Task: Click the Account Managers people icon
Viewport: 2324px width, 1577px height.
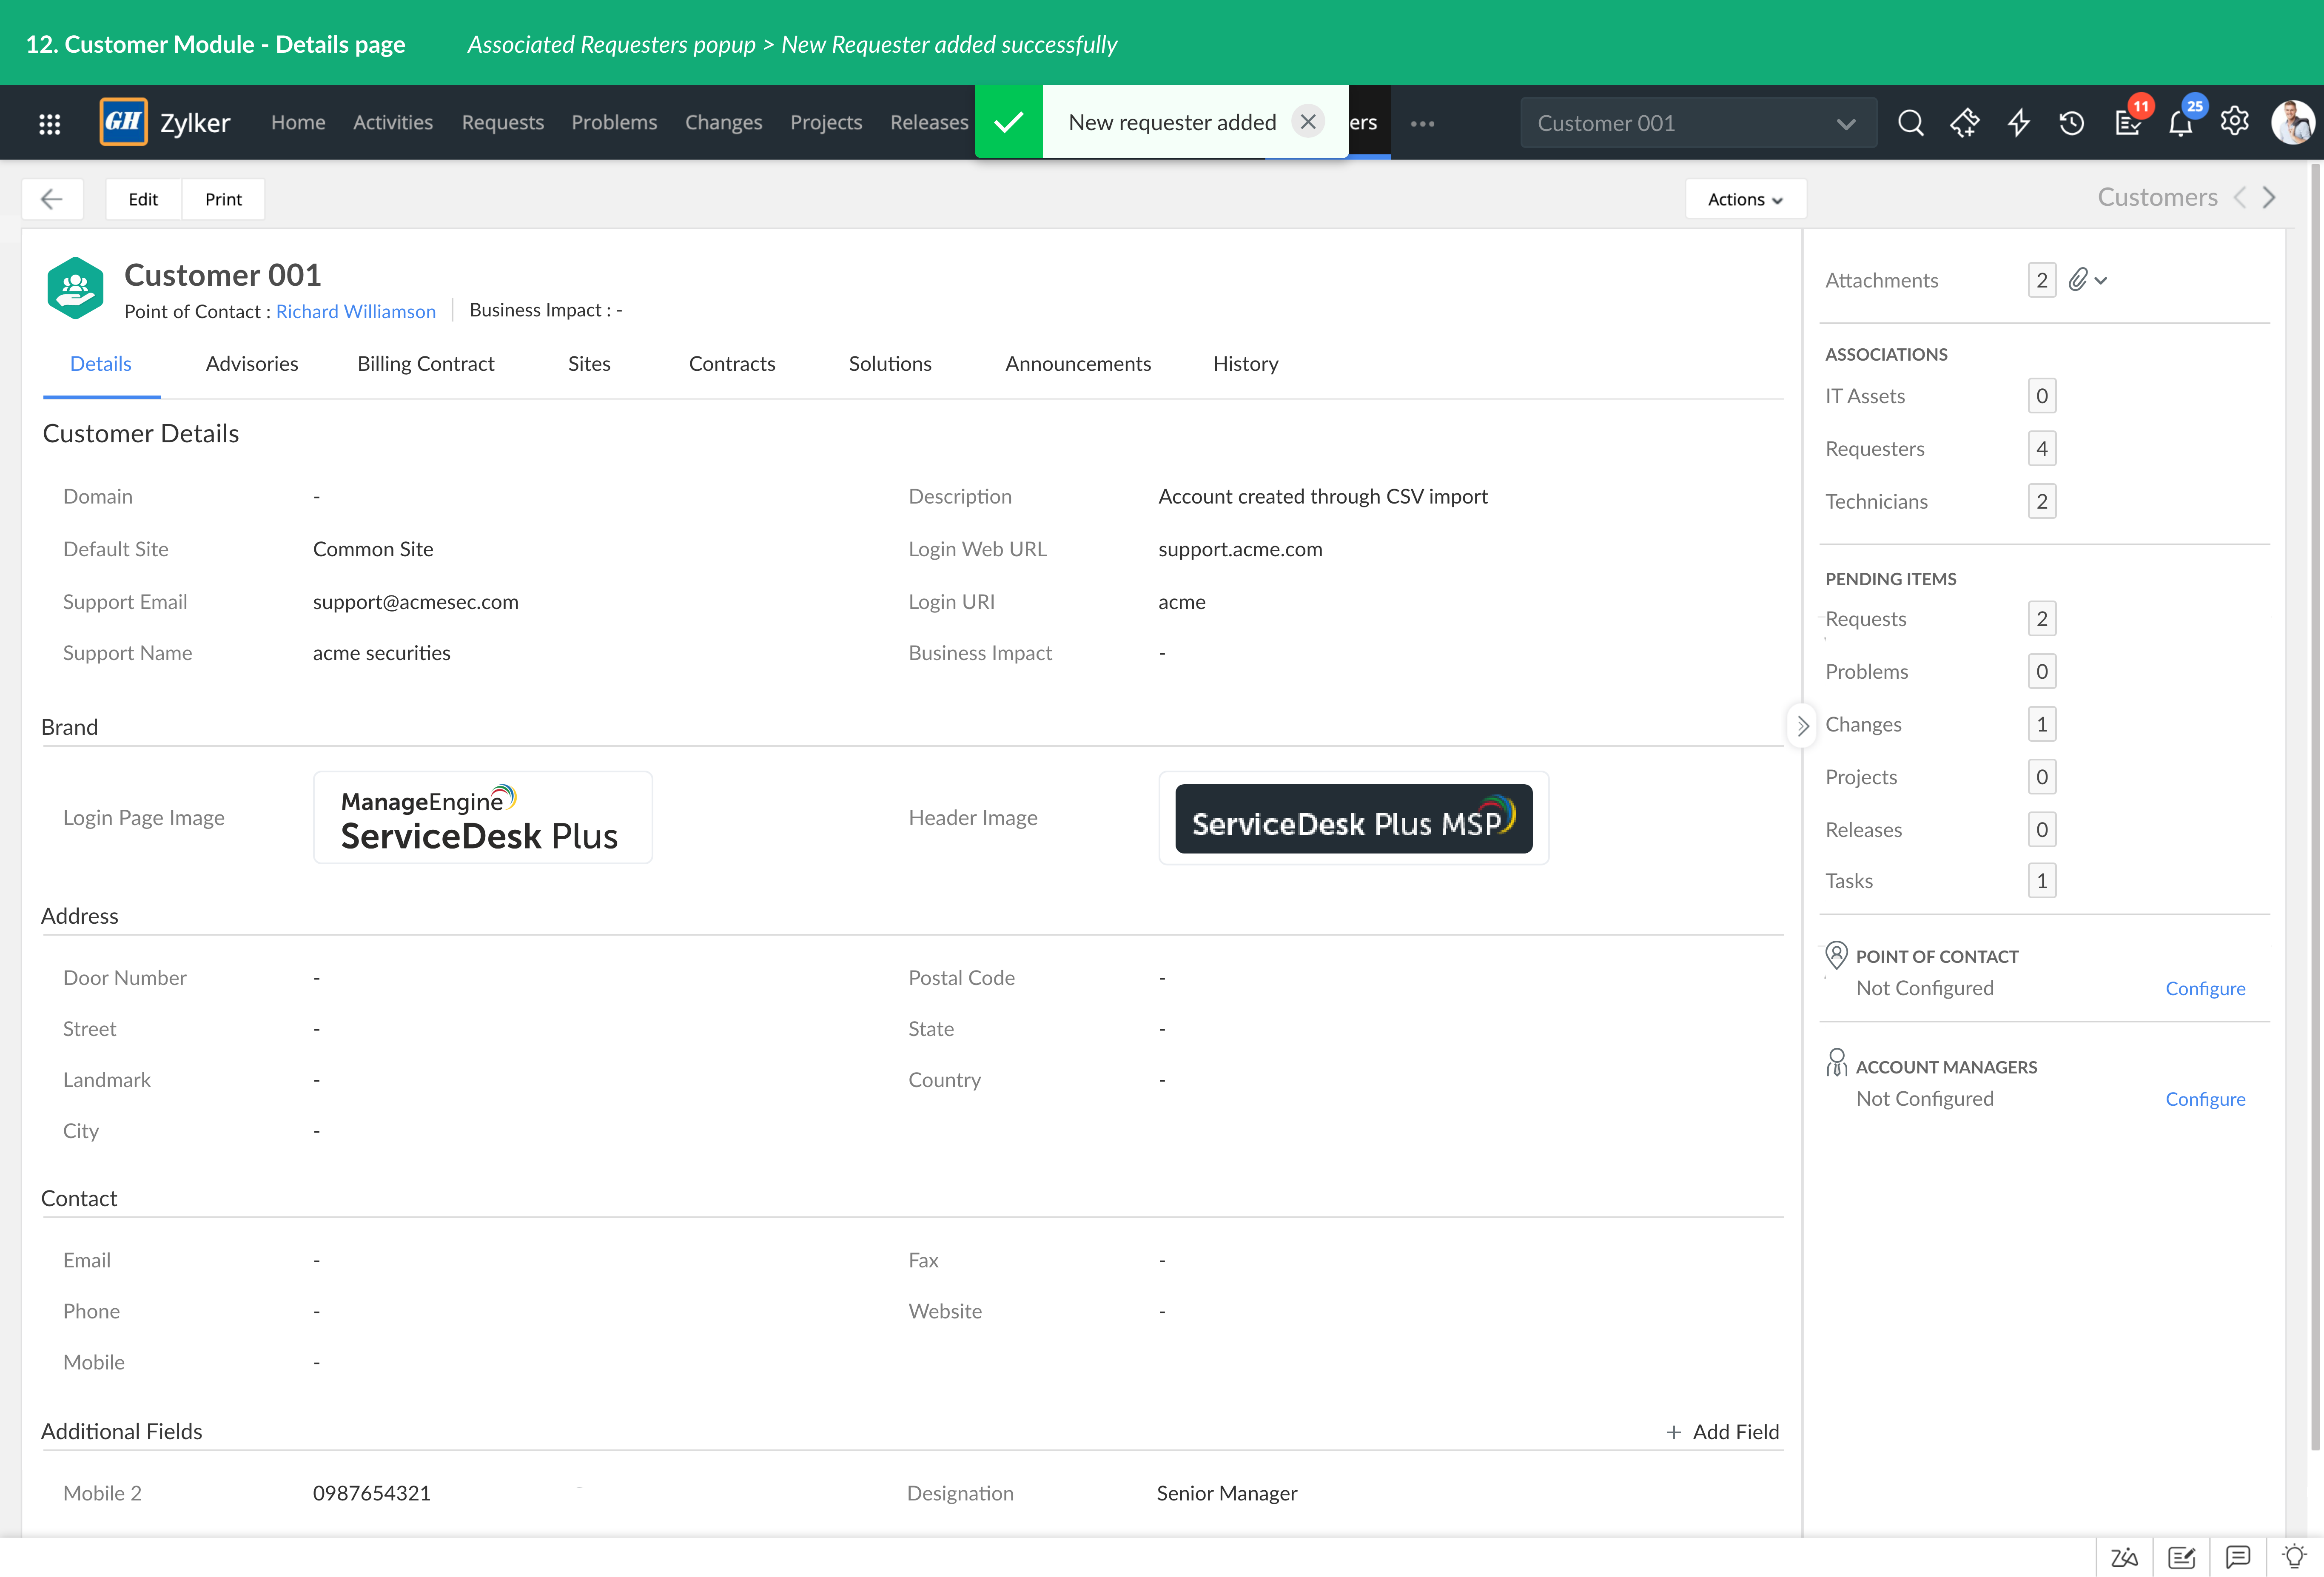Action: tap(1836, 1063)
